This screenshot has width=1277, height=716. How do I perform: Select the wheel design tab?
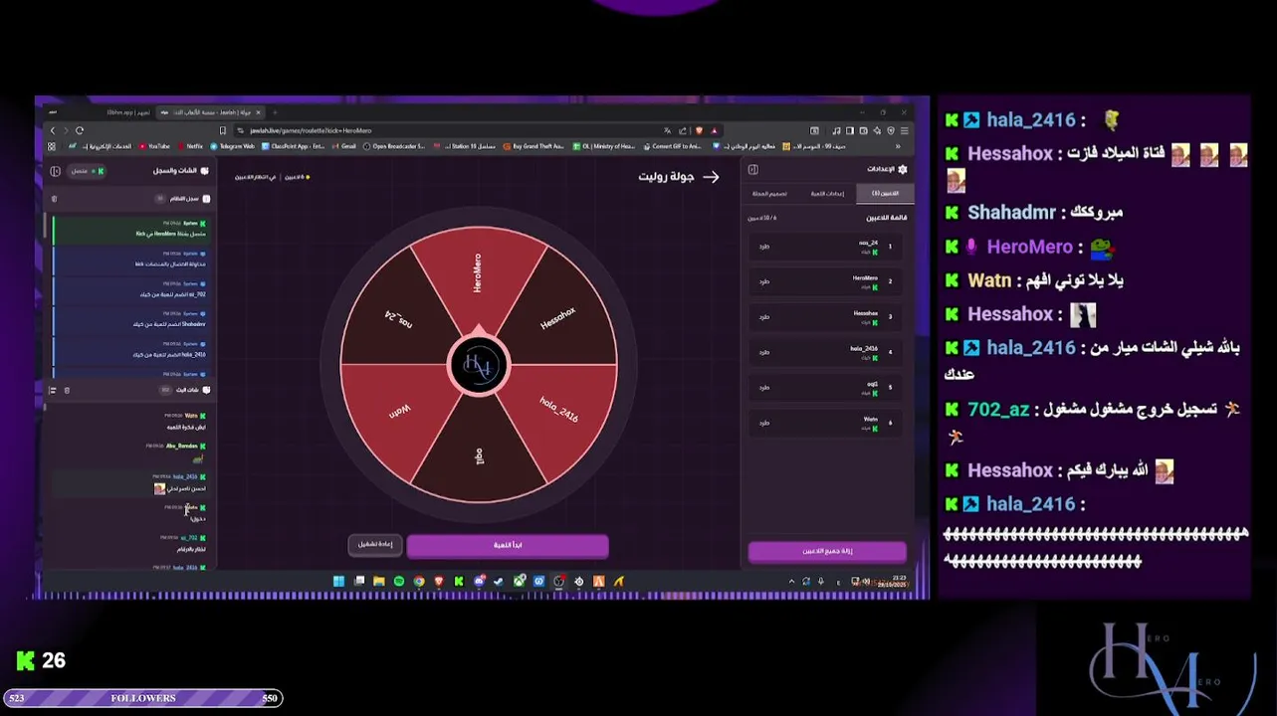tap(769, 193)
